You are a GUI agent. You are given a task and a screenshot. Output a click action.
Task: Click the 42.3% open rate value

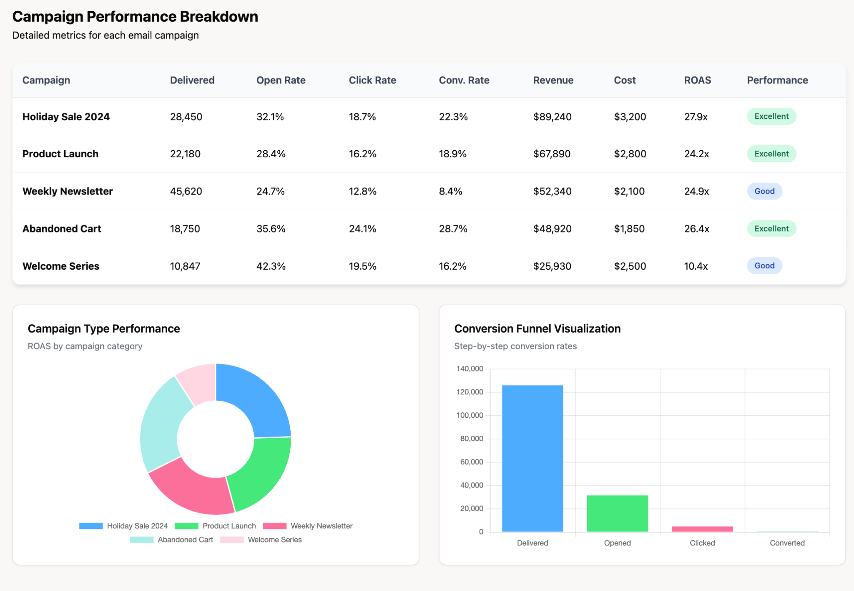point(271,266)
